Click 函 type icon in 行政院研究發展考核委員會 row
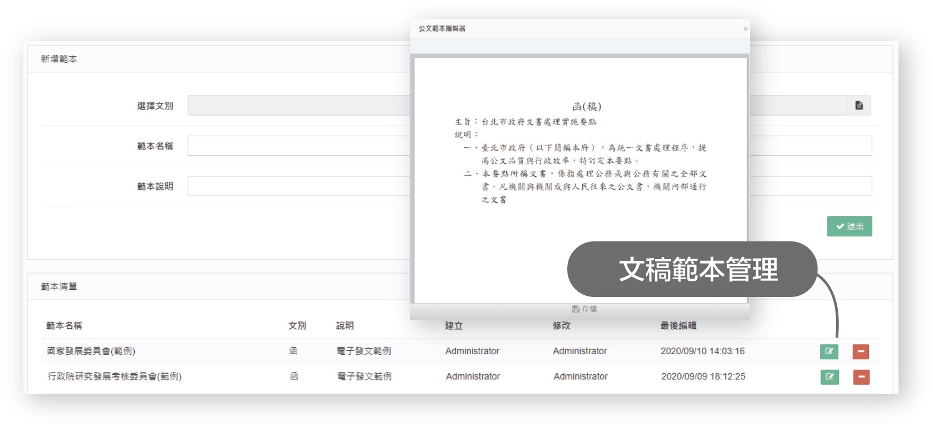This screenshot has height=426, width=933. pyautogui.click(x=294, y=377)
